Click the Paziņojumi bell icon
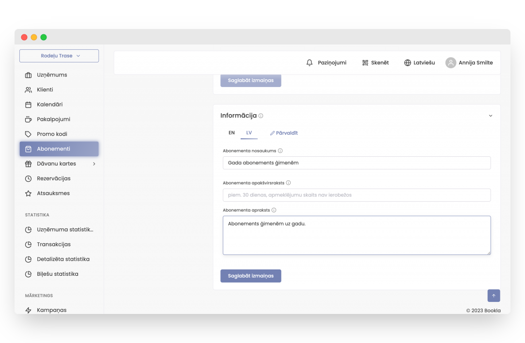 [x=310, y=63]
